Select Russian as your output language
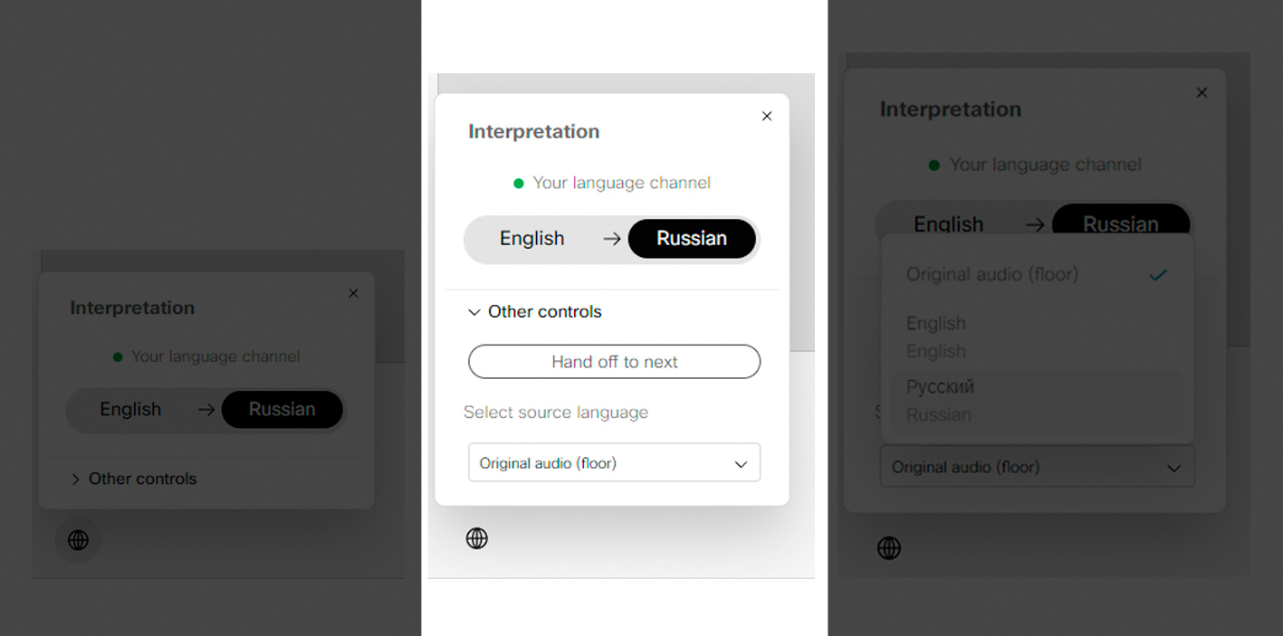1283x636 pixels. [x=692, y=238]
